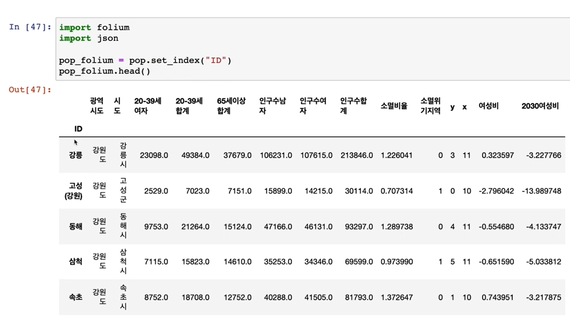This screenshot has height=325, width=570.
Task: Click the 속초시 cell
Action: (123, 297)
